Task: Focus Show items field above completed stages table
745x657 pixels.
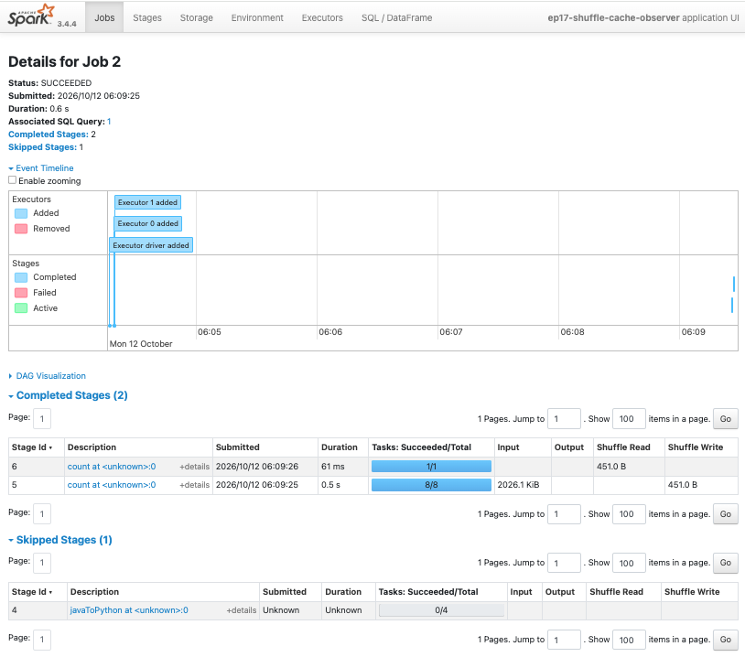Action: (629, 419)
